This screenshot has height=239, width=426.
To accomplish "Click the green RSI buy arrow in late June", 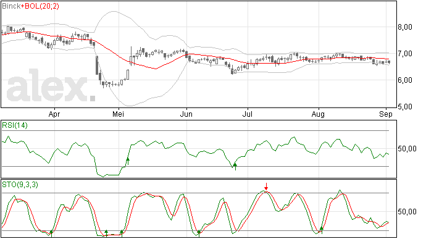I will 235,167.
